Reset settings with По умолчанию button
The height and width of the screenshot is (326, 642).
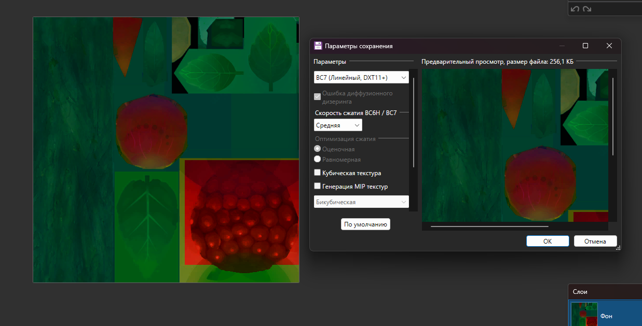(365, 224)
